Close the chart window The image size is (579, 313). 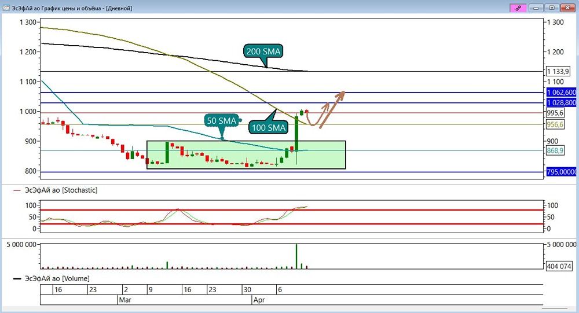(567, 8)
